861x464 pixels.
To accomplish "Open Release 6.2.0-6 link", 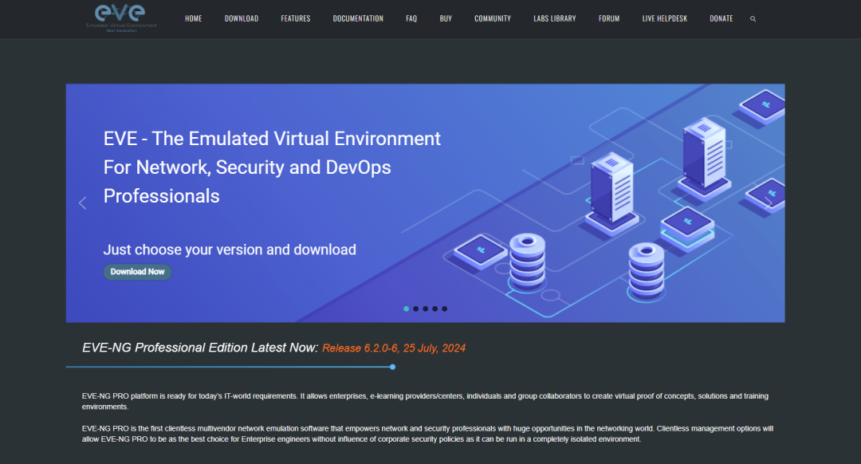I will pyautogui.click(x=394, y=348).
